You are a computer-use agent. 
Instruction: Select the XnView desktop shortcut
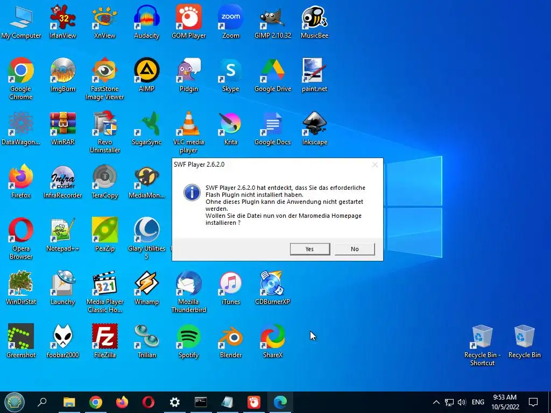coord(105,22)
